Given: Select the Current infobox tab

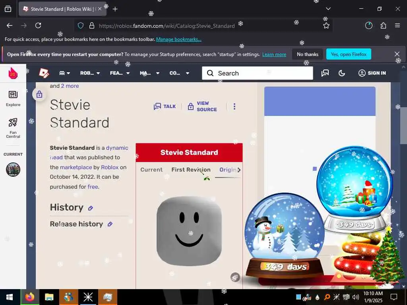Looking at the screenshot, I should (151, 170).
